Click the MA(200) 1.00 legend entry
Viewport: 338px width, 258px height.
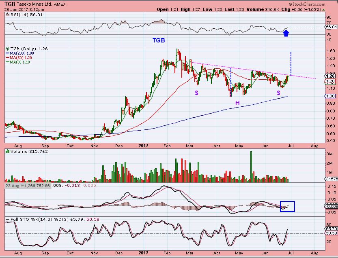pyautogui.click(x=22, y=53)
